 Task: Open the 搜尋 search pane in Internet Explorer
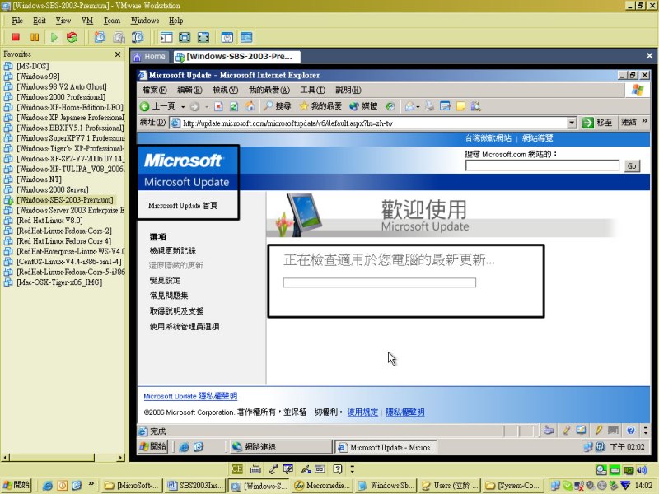(278, 106)
